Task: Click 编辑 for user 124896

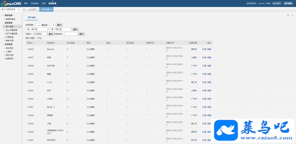Action: pos(209,66)
